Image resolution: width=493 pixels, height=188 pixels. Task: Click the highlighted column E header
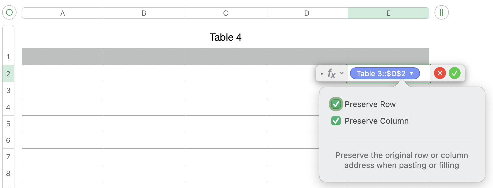point(388,13)
